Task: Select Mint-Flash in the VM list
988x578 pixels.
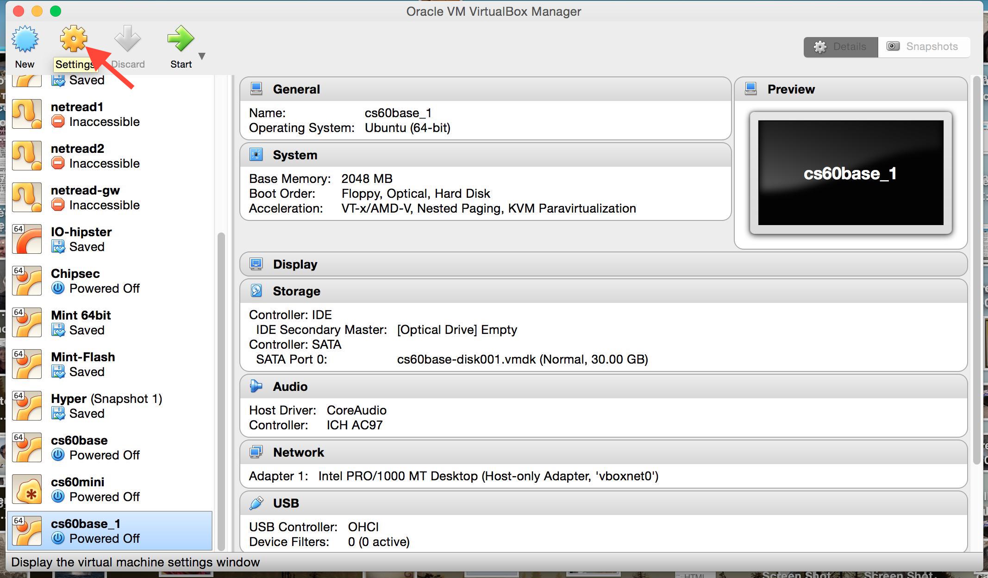Action: pyautogui.click(x=110, y=364)
